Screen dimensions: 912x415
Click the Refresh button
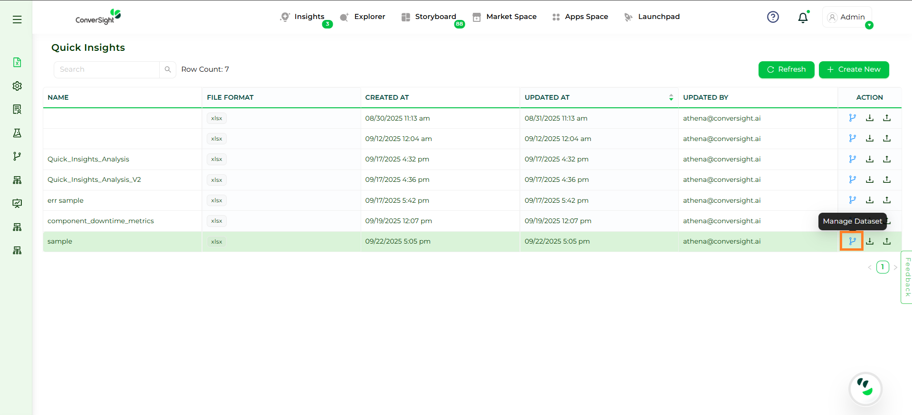coord(786,69)
